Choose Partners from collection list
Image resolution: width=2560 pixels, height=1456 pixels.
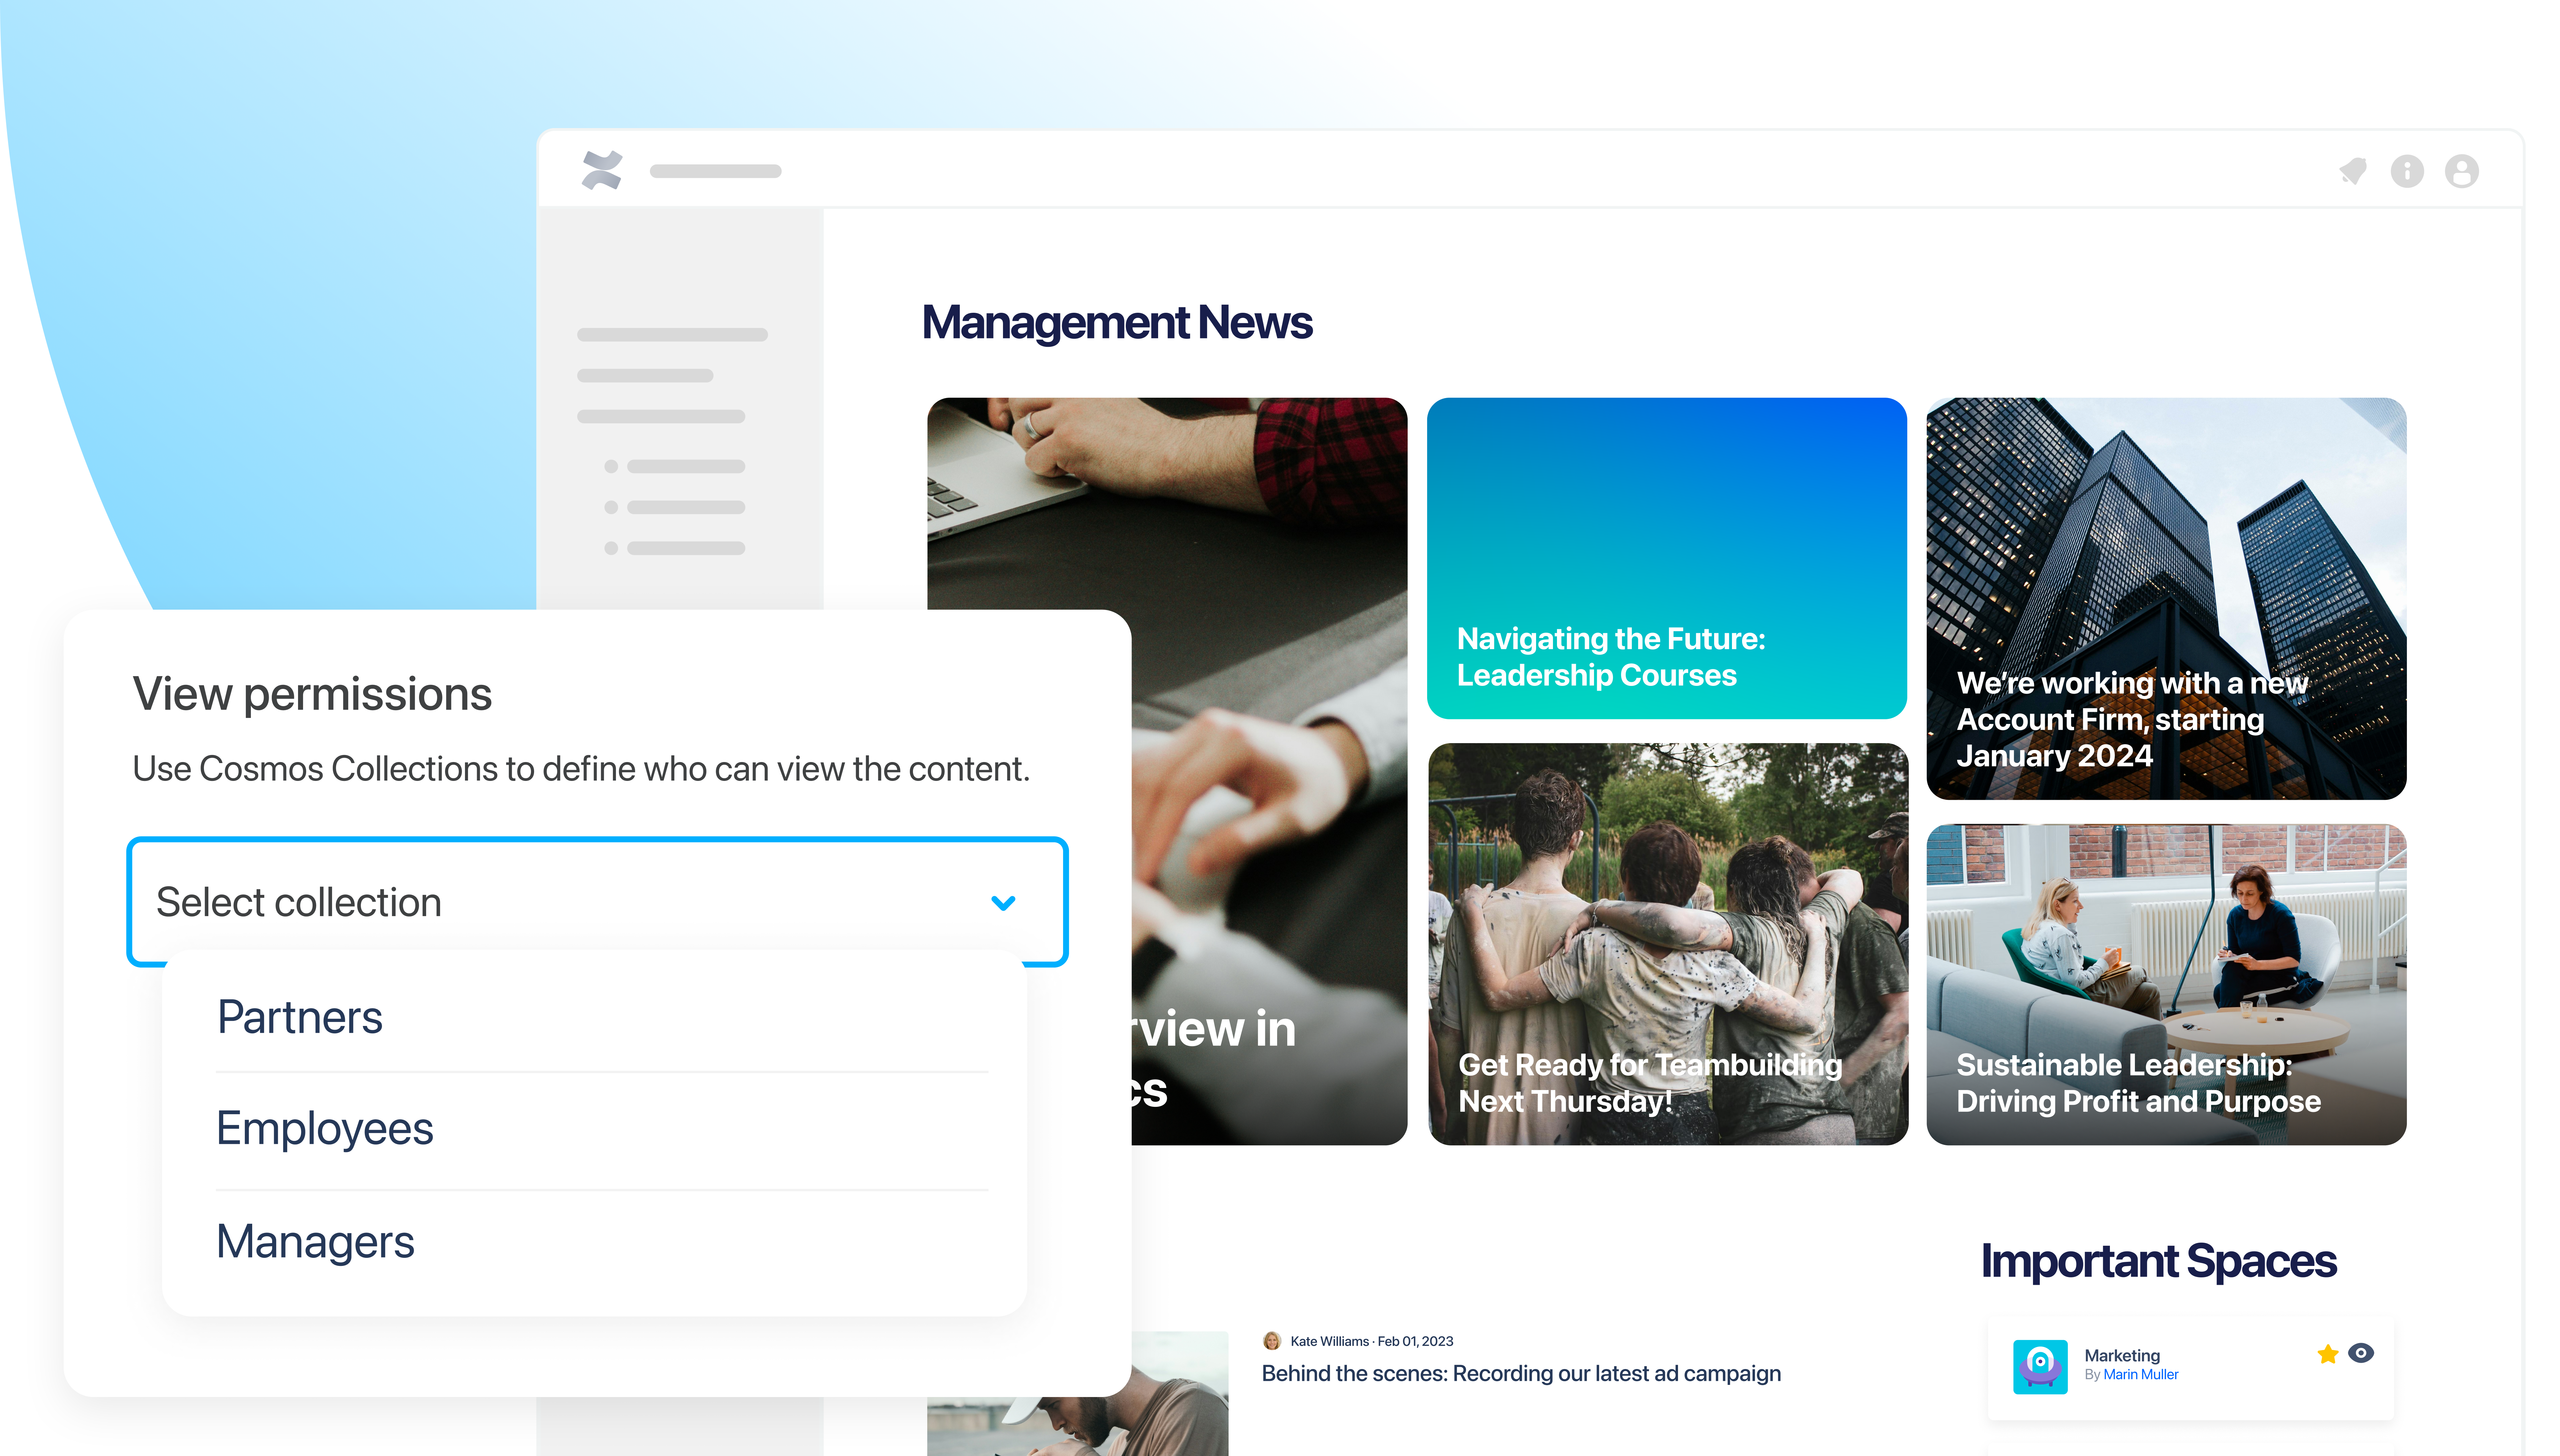[x=300, y=1017]
